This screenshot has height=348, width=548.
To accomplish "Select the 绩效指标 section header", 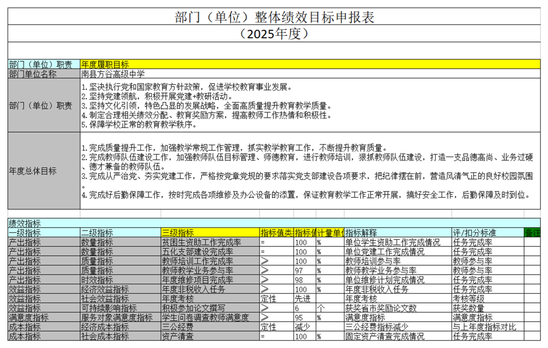I will (x=274, y=223).
